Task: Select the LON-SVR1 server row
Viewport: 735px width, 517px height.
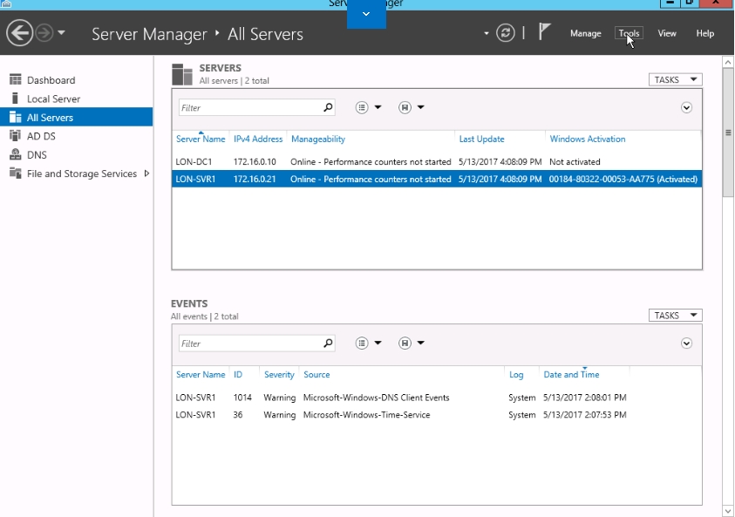Action: [437, 179]
